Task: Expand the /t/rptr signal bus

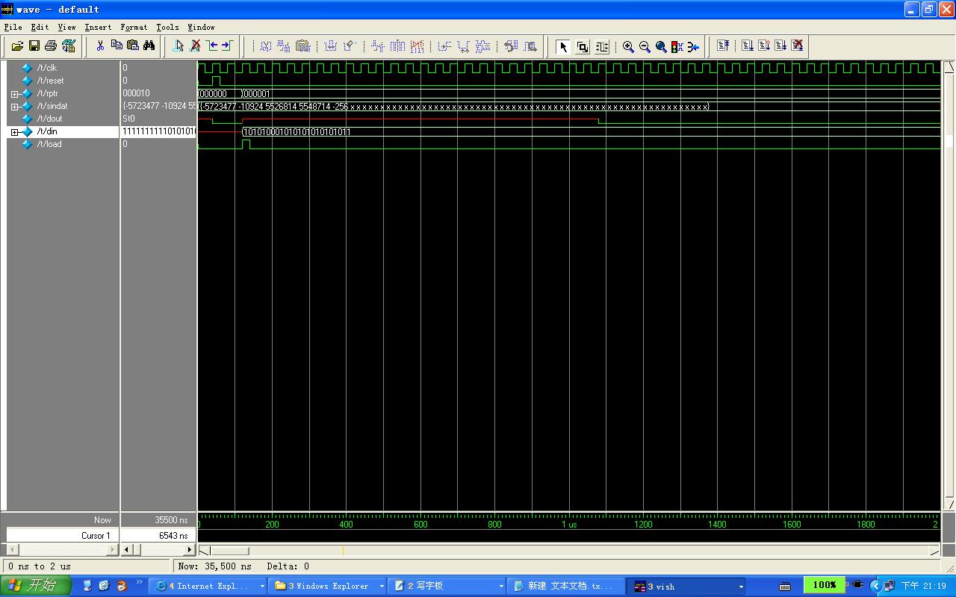Action: tap(14, 94)
